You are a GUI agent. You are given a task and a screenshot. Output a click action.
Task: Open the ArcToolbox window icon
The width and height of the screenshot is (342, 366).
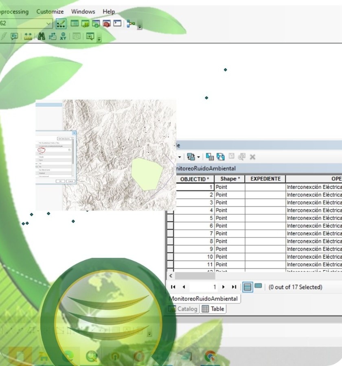point(107,24)
